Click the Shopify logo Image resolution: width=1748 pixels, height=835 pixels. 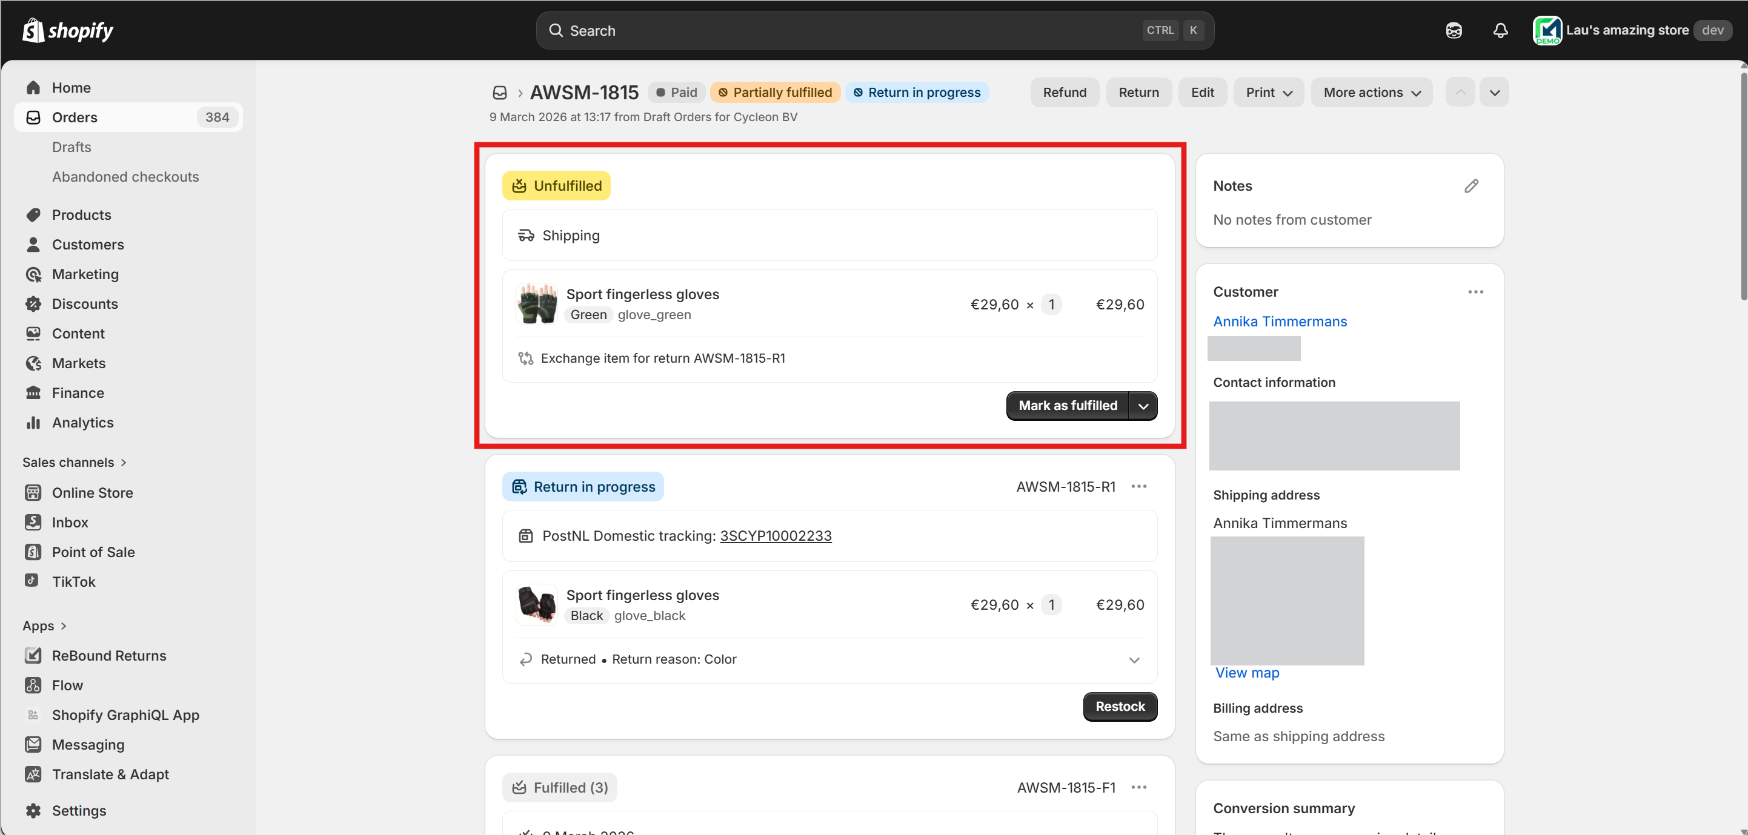tap(68, 30)
